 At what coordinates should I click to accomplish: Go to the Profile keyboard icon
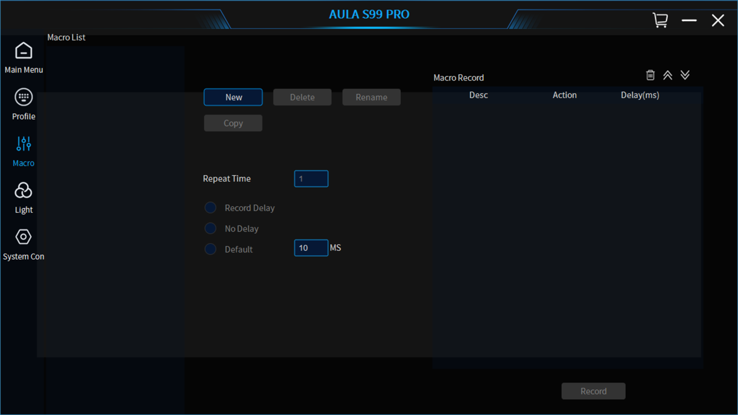coord(24,98)
